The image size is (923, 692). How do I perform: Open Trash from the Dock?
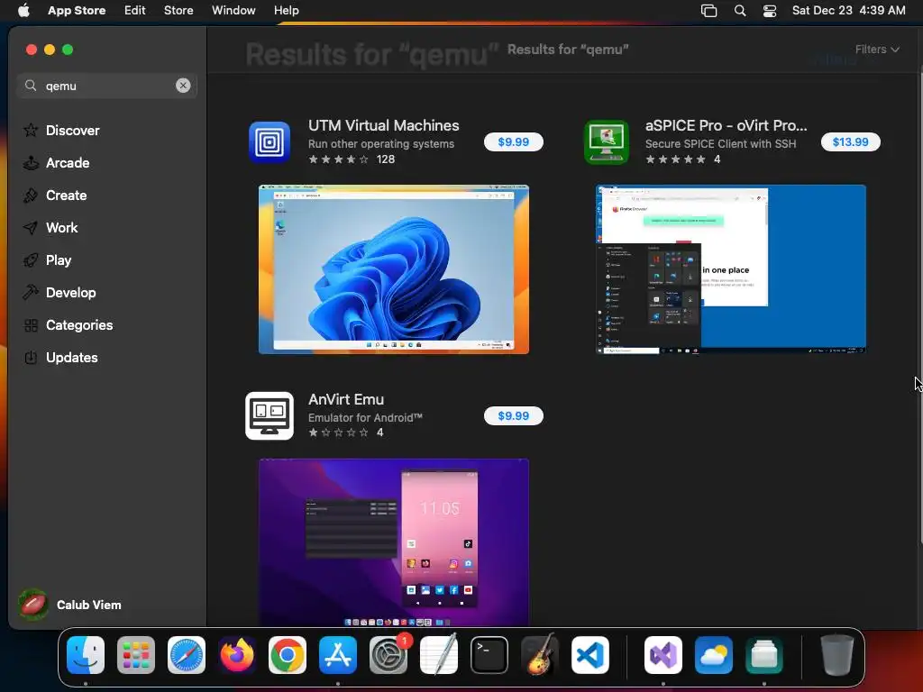click(837, 655)
